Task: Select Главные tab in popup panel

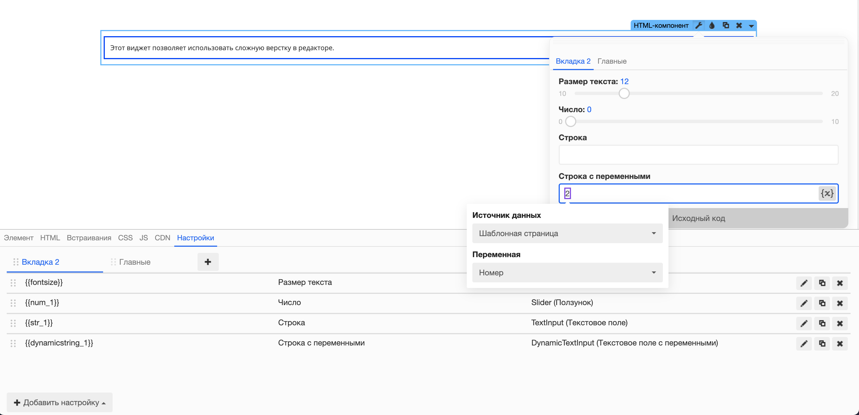Action: point(612,61)
